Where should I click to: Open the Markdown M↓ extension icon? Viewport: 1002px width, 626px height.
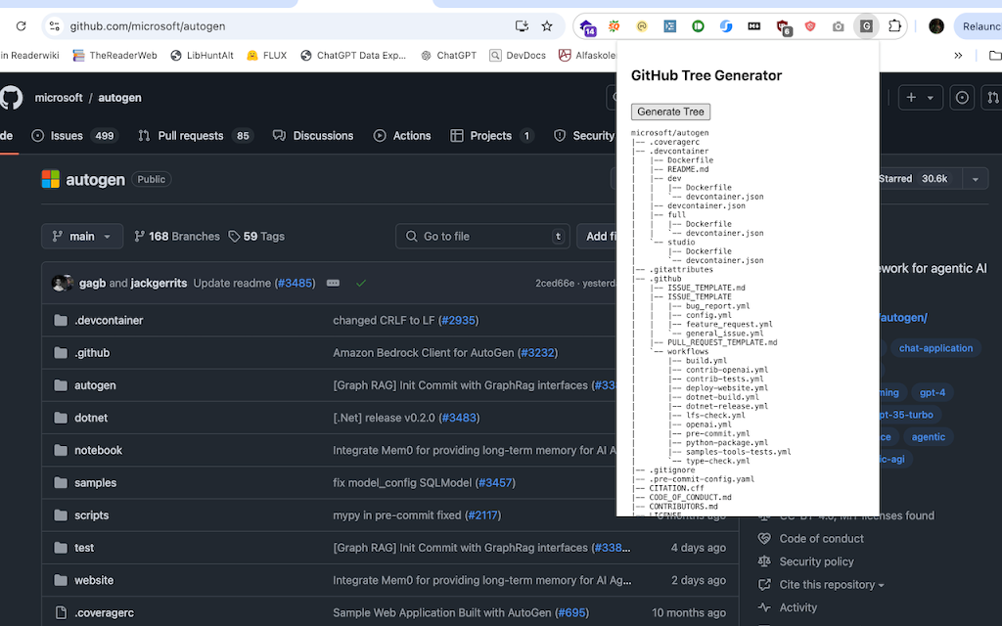click(x=754, y=26)
